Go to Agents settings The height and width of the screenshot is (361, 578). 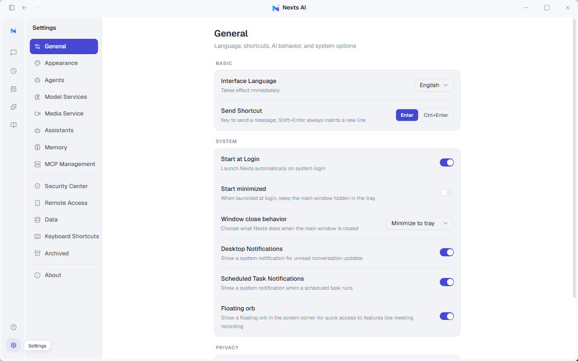tap(64, 80)
